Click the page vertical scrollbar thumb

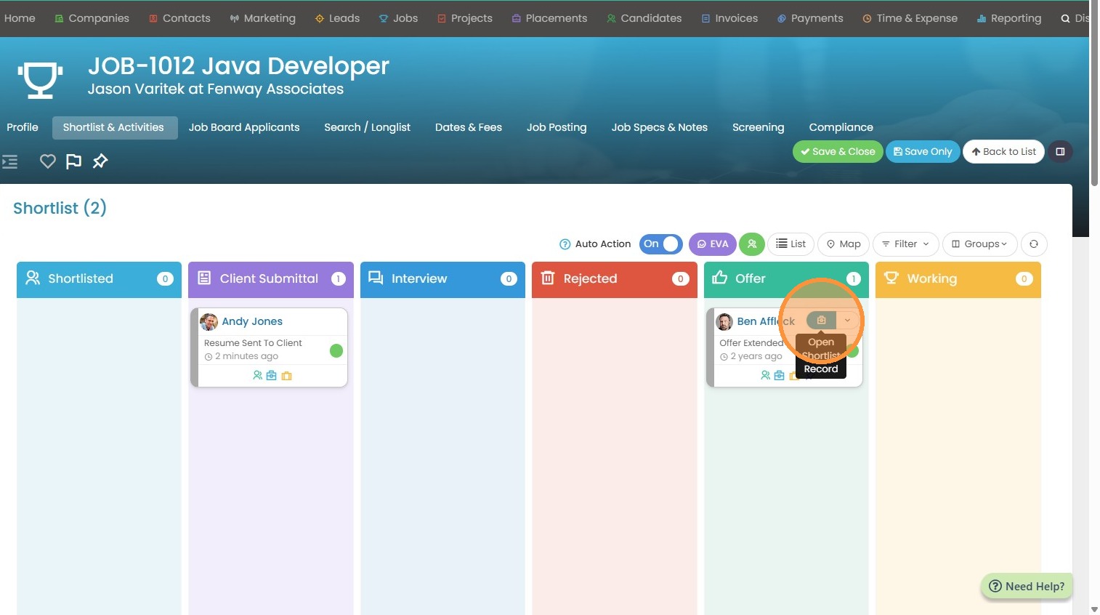(x=1094, y=95)
